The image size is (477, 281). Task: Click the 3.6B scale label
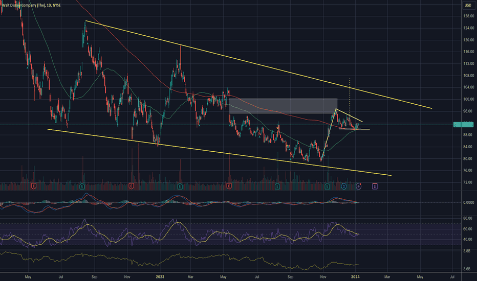[x=467, y=269]
